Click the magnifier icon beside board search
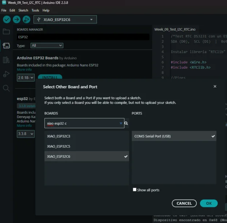 click(x=126, y=123)
